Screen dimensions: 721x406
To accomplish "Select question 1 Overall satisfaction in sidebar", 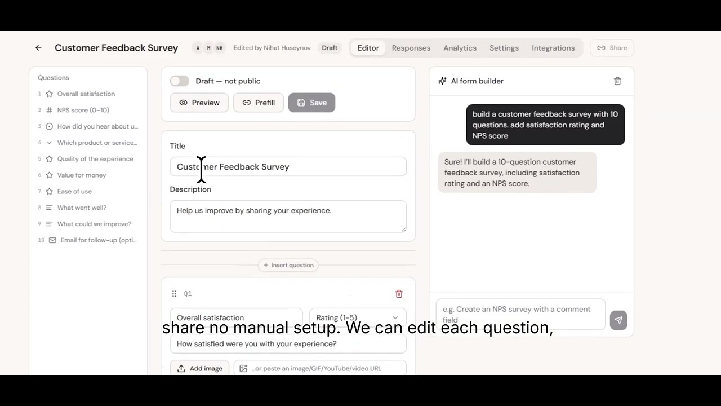I will coord(88,94).
